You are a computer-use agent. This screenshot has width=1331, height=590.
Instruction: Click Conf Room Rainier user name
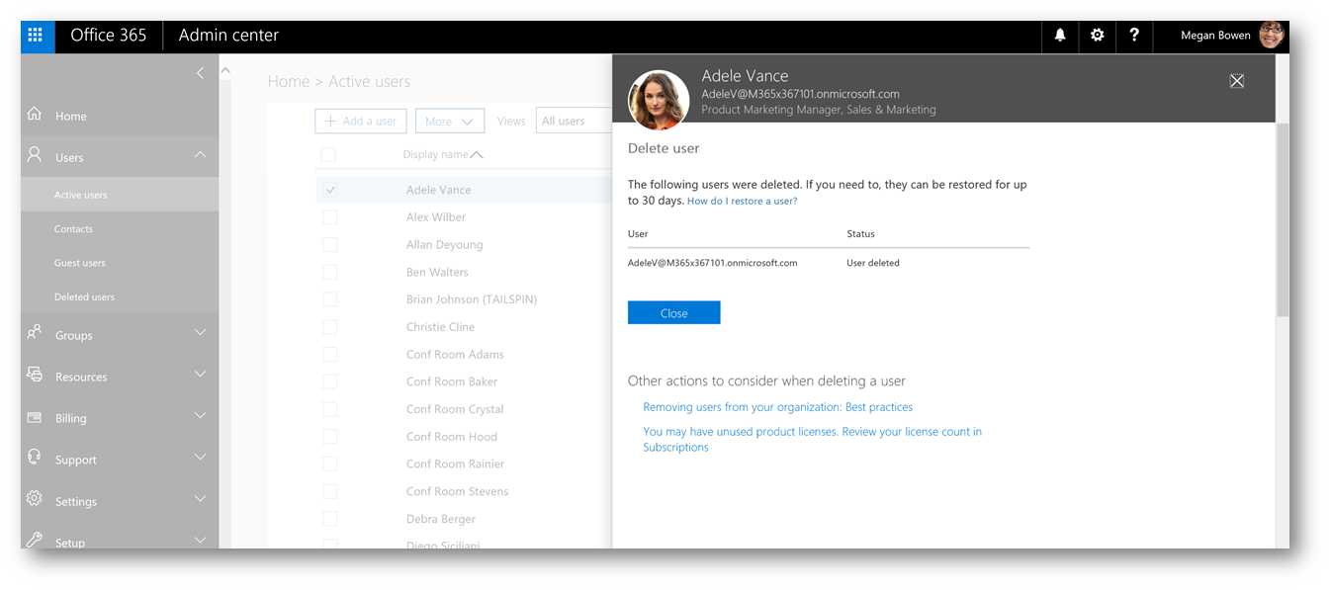point(455,464)
